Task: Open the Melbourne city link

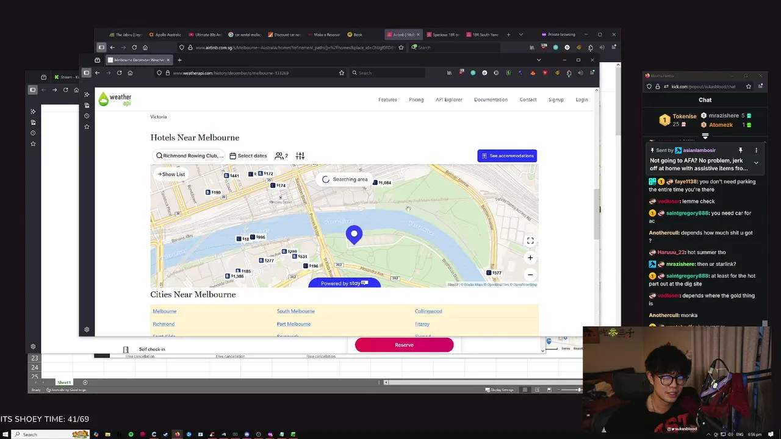Action: tap(164, 311)
